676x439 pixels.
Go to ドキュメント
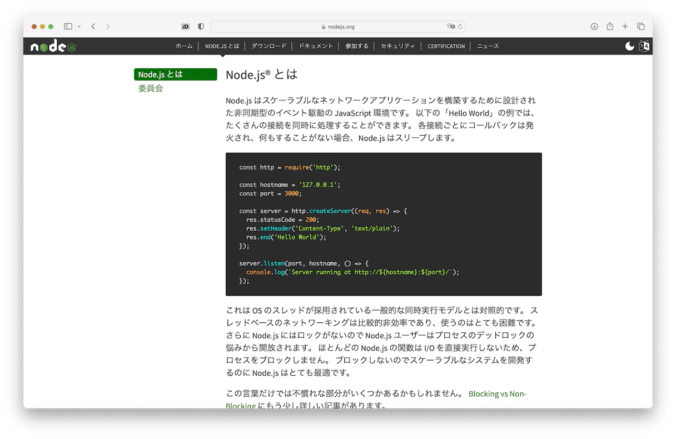[316, 46]
